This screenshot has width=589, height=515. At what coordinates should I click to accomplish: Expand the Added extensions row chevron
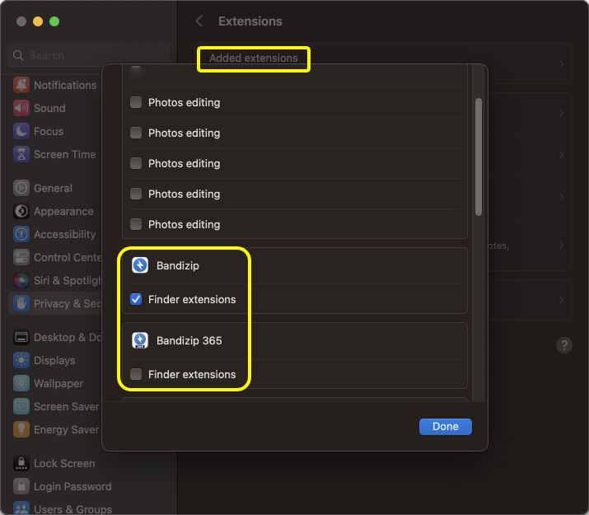(x=561, y=64)
